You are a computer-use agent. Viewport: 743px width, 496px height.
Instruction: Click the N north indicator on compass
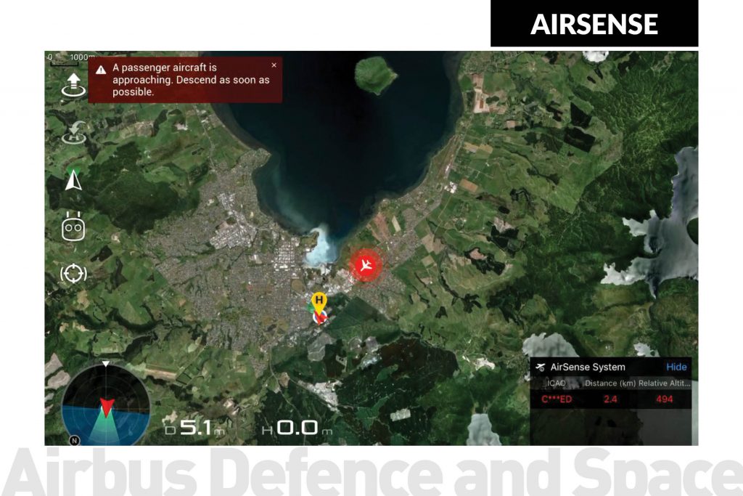coord(74,441)
